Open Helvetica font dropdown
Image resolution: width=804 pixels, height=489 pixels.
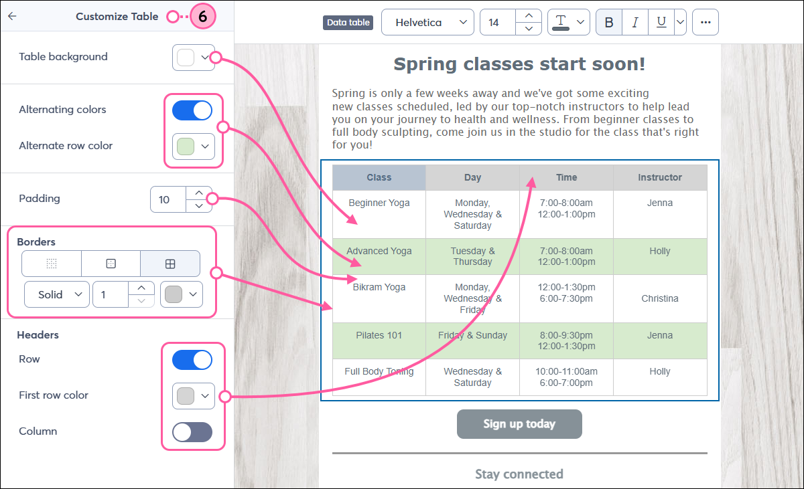point(427,22)
